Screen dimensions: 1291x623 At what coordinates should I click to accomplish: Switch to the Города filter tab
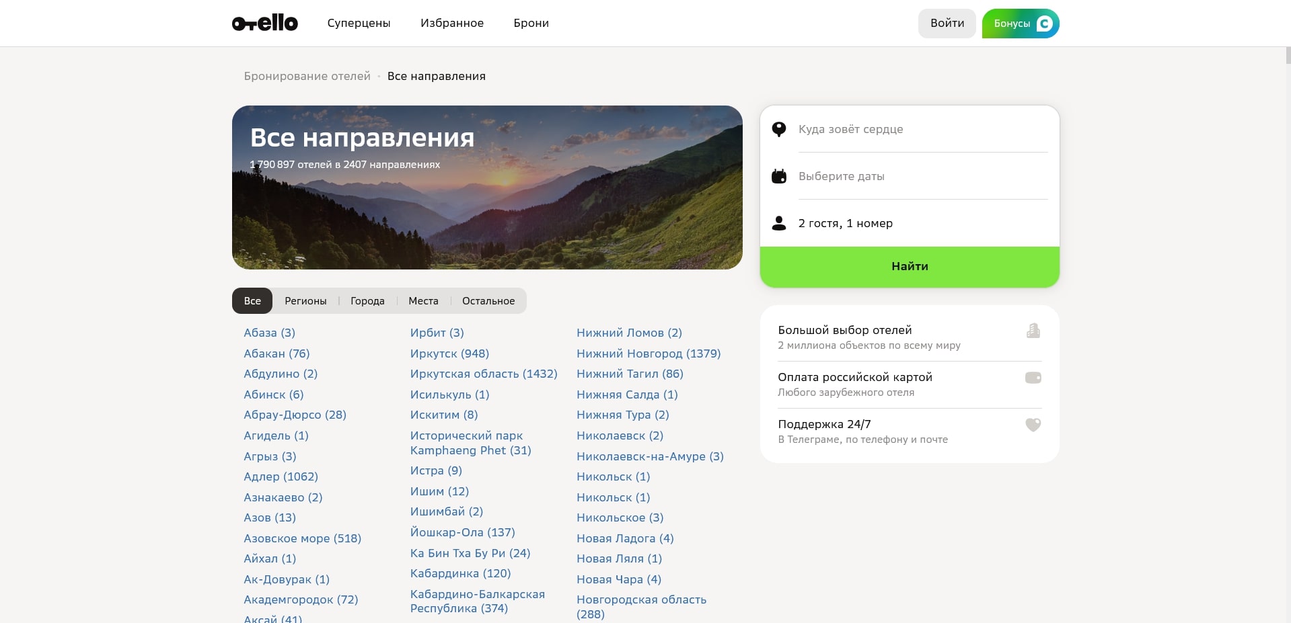pyautogui.click(x=367, y=301)
